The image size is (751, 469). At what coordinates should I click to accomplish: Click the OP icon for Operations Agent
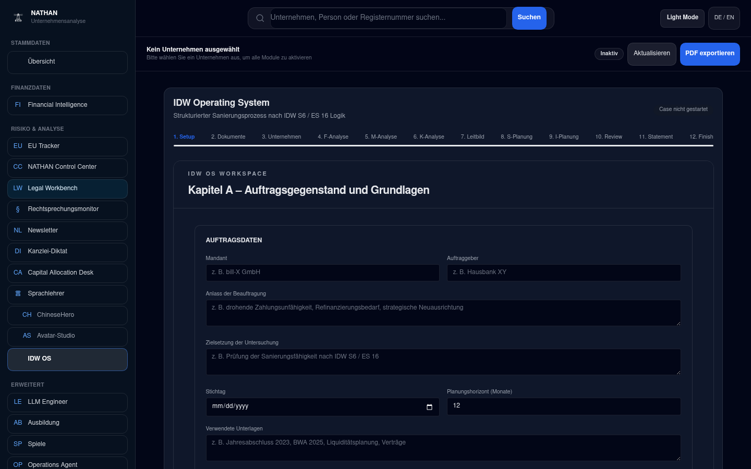18,465
